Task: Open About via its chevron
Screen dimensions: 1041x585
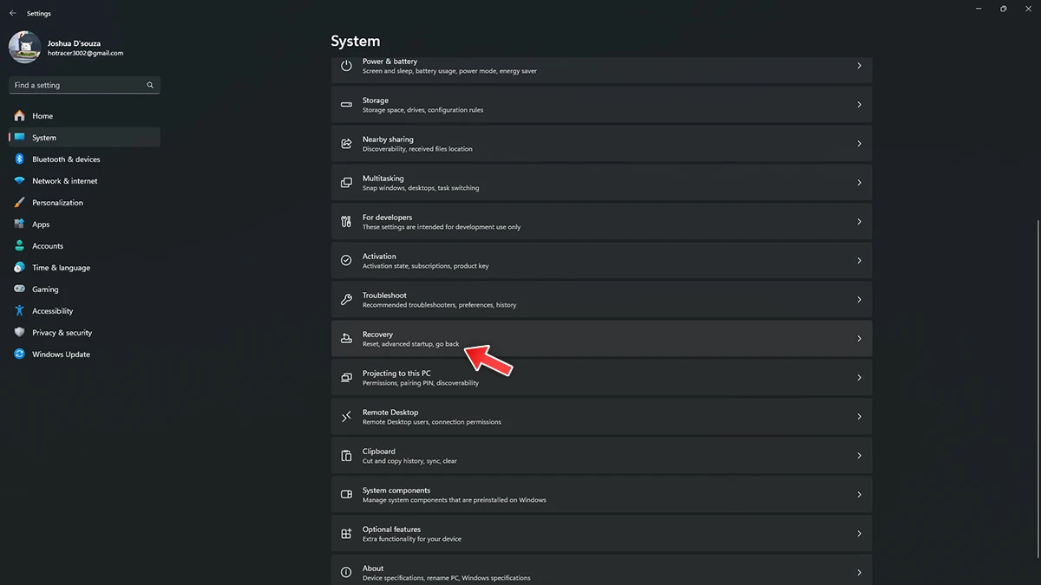Action: [859, 572]
